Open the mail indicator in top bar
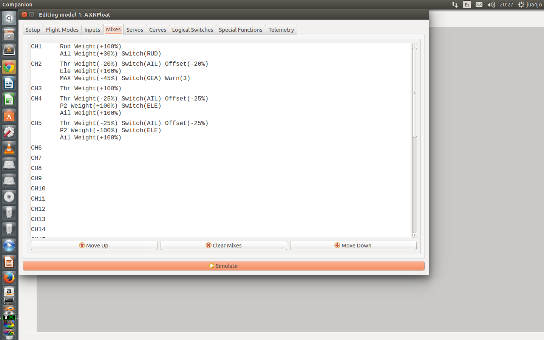The image size is (544, 340). coord(479,5)
